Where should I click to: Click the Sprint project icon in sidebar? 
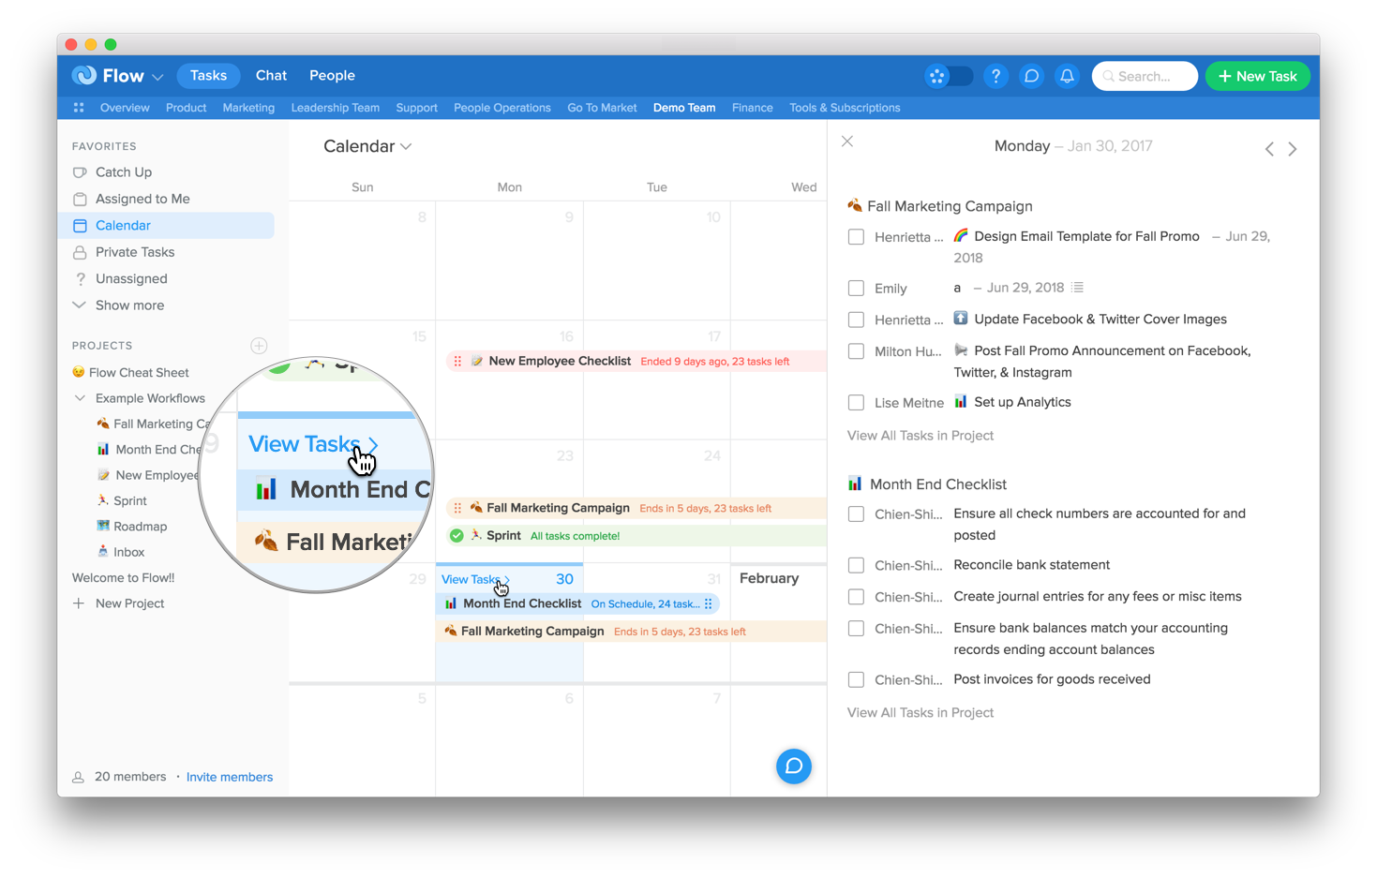[103, 500]
